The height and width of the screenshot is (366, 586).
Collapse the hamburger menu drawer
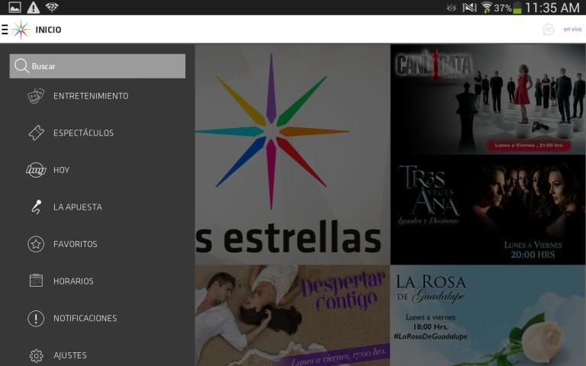point(5,30)
